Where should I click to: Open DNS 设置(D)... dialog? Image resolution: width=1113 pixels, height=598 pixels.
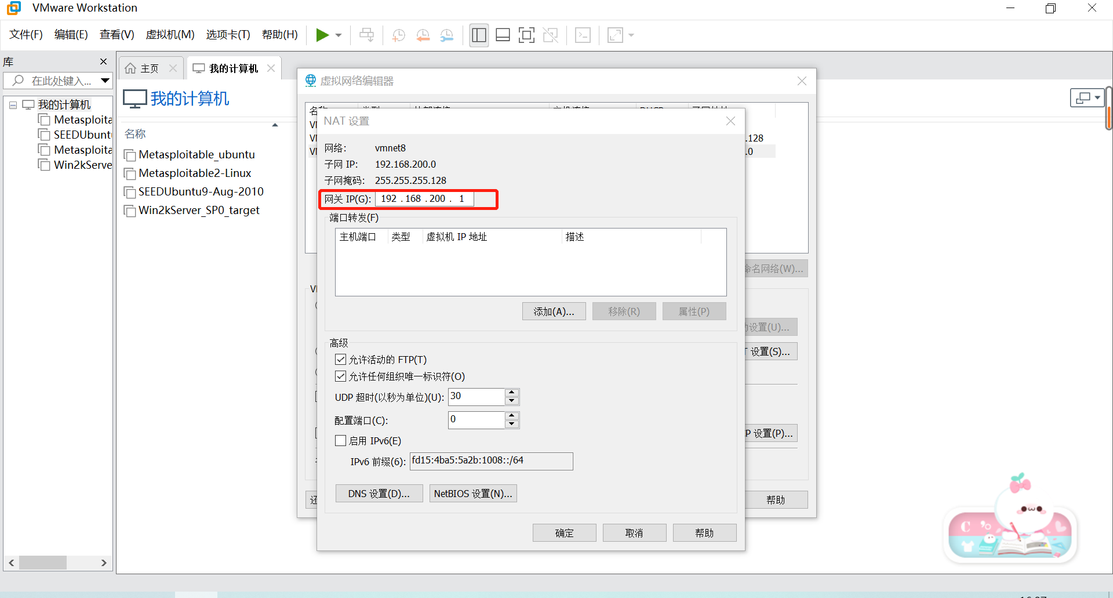click(x=379, y=494)
